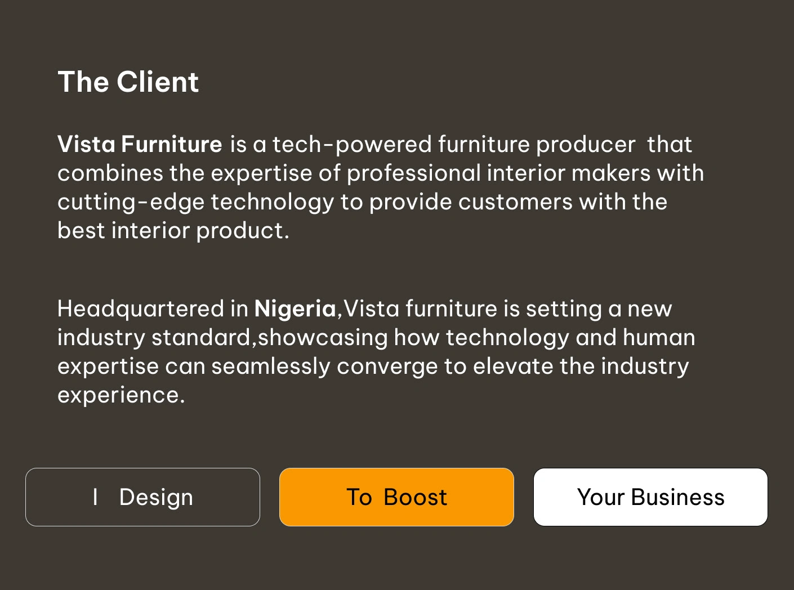Viewport: 794px width, 590px height.
Task: Click "The Client" heading
Action: 128,82
